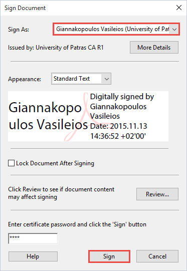187x271 pixels.
Task: Open Help for signing
Action: pyautogui.click(x=33, y=256)
